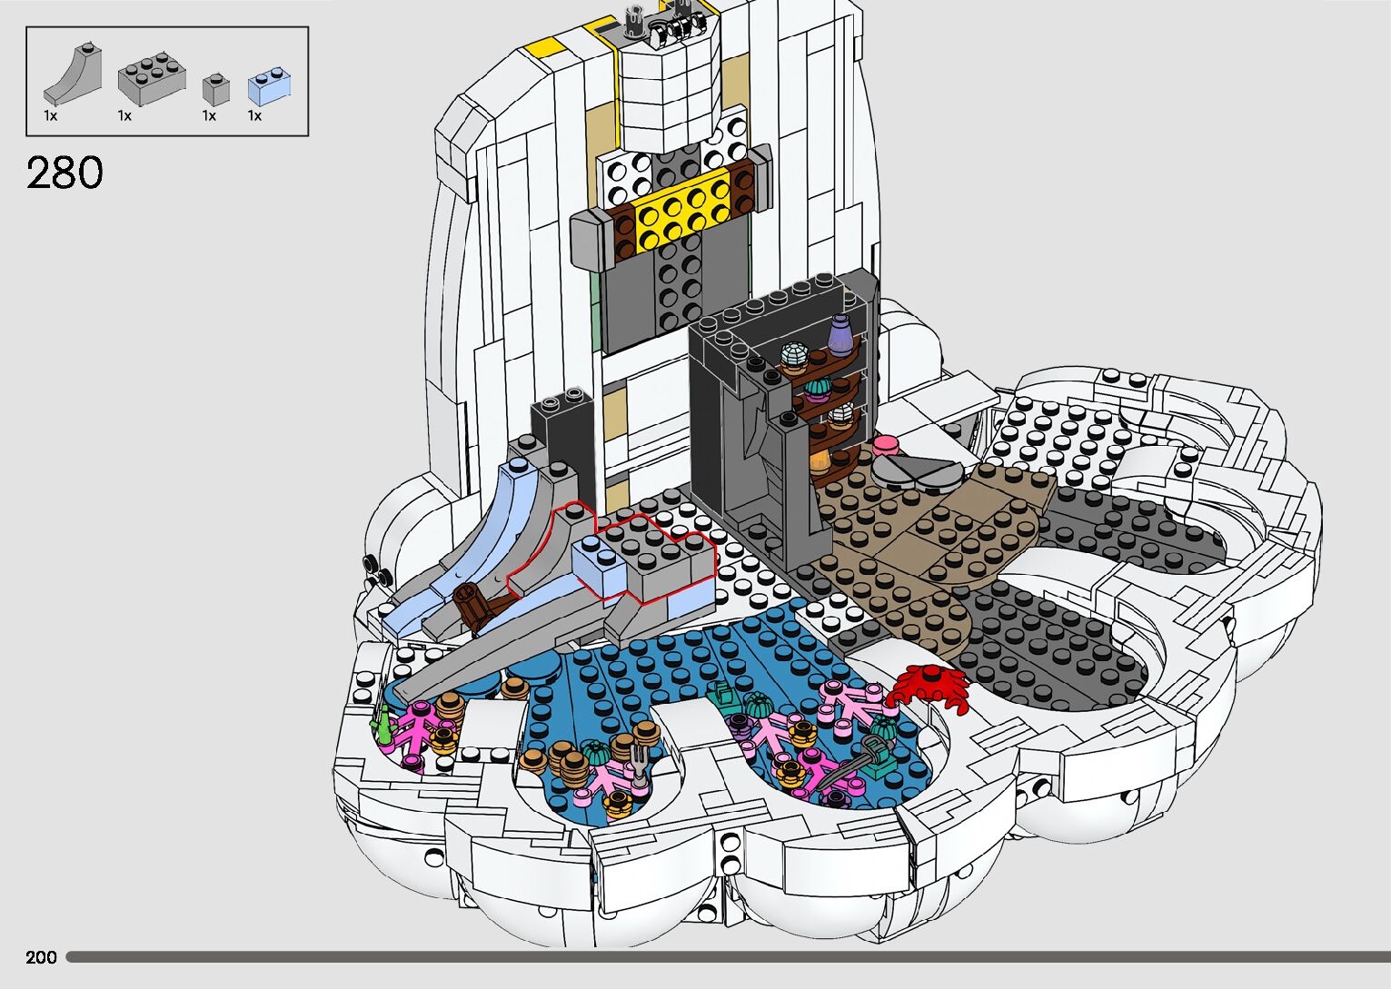
Task: Click the purple vase on the shelf
Action: coord(843,333)
